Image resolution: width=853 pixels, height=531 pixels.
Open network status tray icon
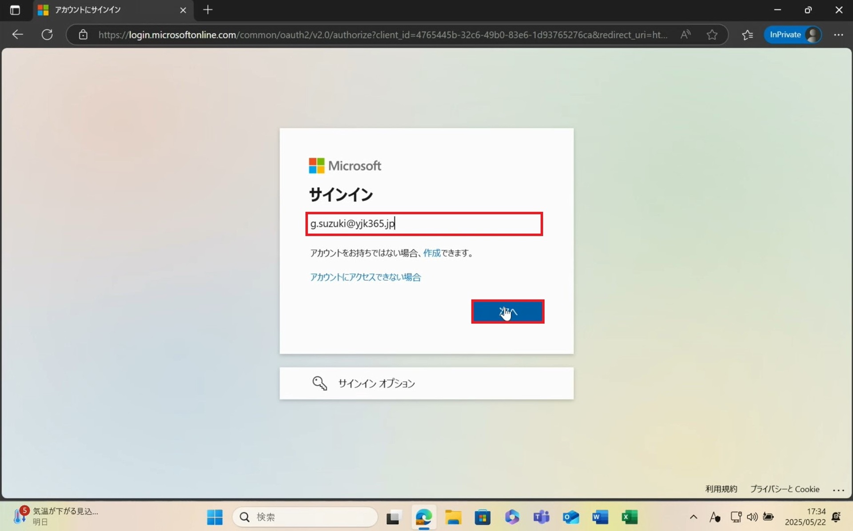(x=736, y=517)
